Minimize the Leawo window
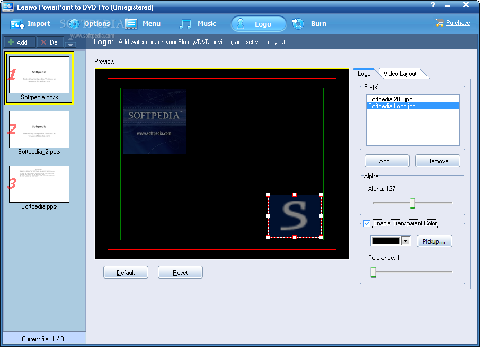Image resolution: width=480 pixels, height=347 pixels. pos(447,5)
